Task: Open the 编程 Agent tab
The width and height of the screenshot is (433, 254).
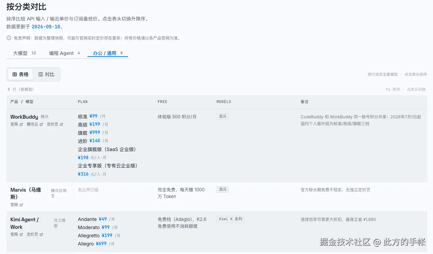Action: pyautogui.click(x=65, y=53)
